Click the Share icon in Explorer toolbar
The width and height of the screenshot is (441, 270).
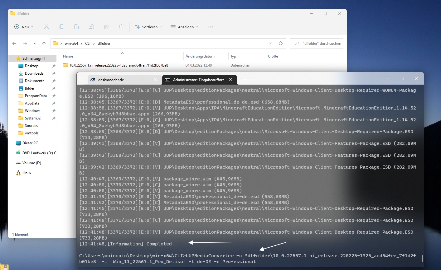click(106, 27)
